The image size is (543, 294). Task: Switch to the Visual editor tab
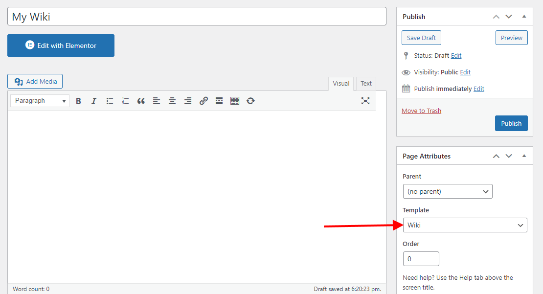click(x=341, y=84)
